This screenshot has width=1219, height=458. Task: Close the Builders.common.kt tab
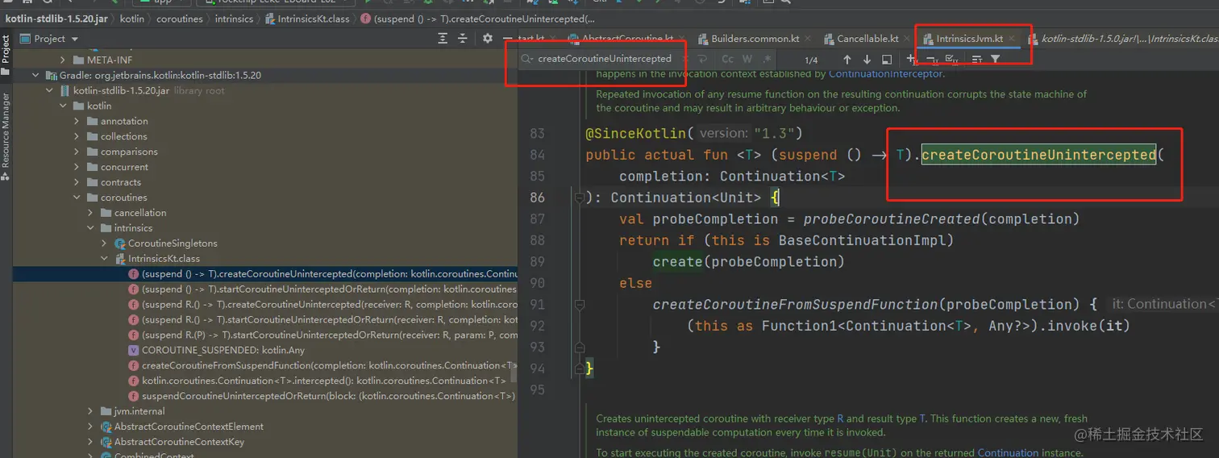click(807, 39)
